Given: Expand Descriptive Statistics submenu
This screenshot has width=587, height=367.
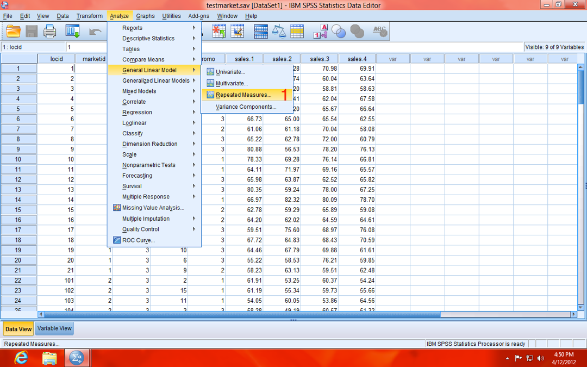Looking at the screenshot, I should coord(154,38).
